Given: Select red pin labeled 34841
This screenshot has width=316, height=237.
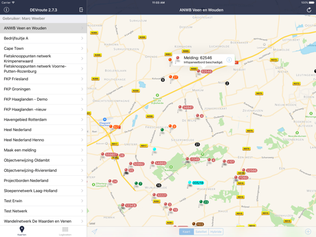Looking at the screenshot, I should click(186, 108).
